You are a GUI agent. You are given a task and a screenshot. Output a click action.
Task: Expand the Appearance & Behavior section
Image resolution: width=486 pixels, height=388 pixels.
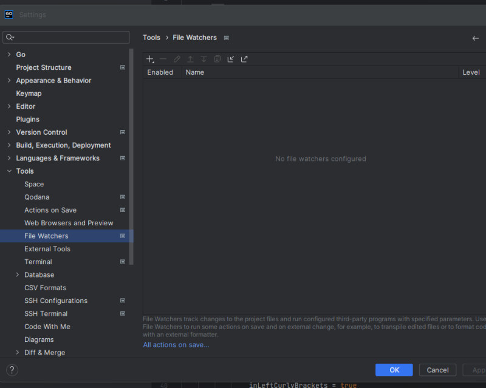coord(9,81)
